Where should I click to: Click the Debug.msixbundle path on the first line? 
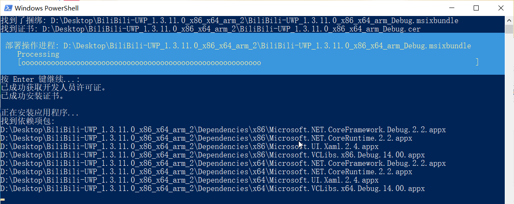click(x=255, y=21)
